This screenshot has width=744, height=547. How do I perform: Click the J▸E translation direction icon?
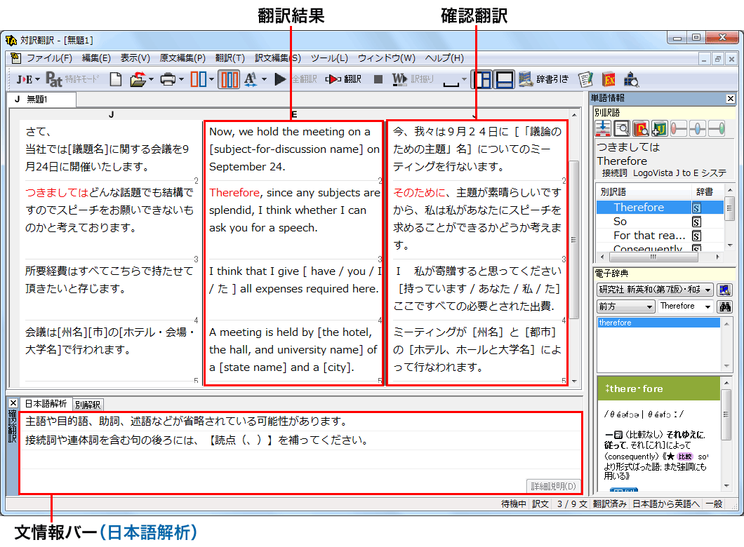(x=26, y=79)
